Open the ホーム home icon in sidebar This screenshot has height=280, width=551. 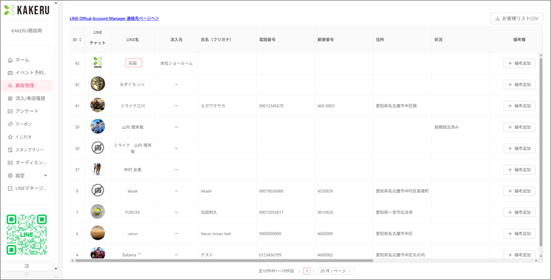(x=10, y=60)
